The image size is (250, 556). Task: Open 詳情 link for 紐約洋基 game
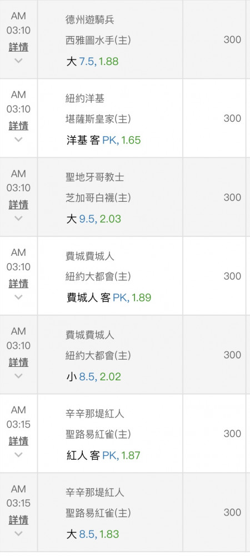[x=18, y=126]
